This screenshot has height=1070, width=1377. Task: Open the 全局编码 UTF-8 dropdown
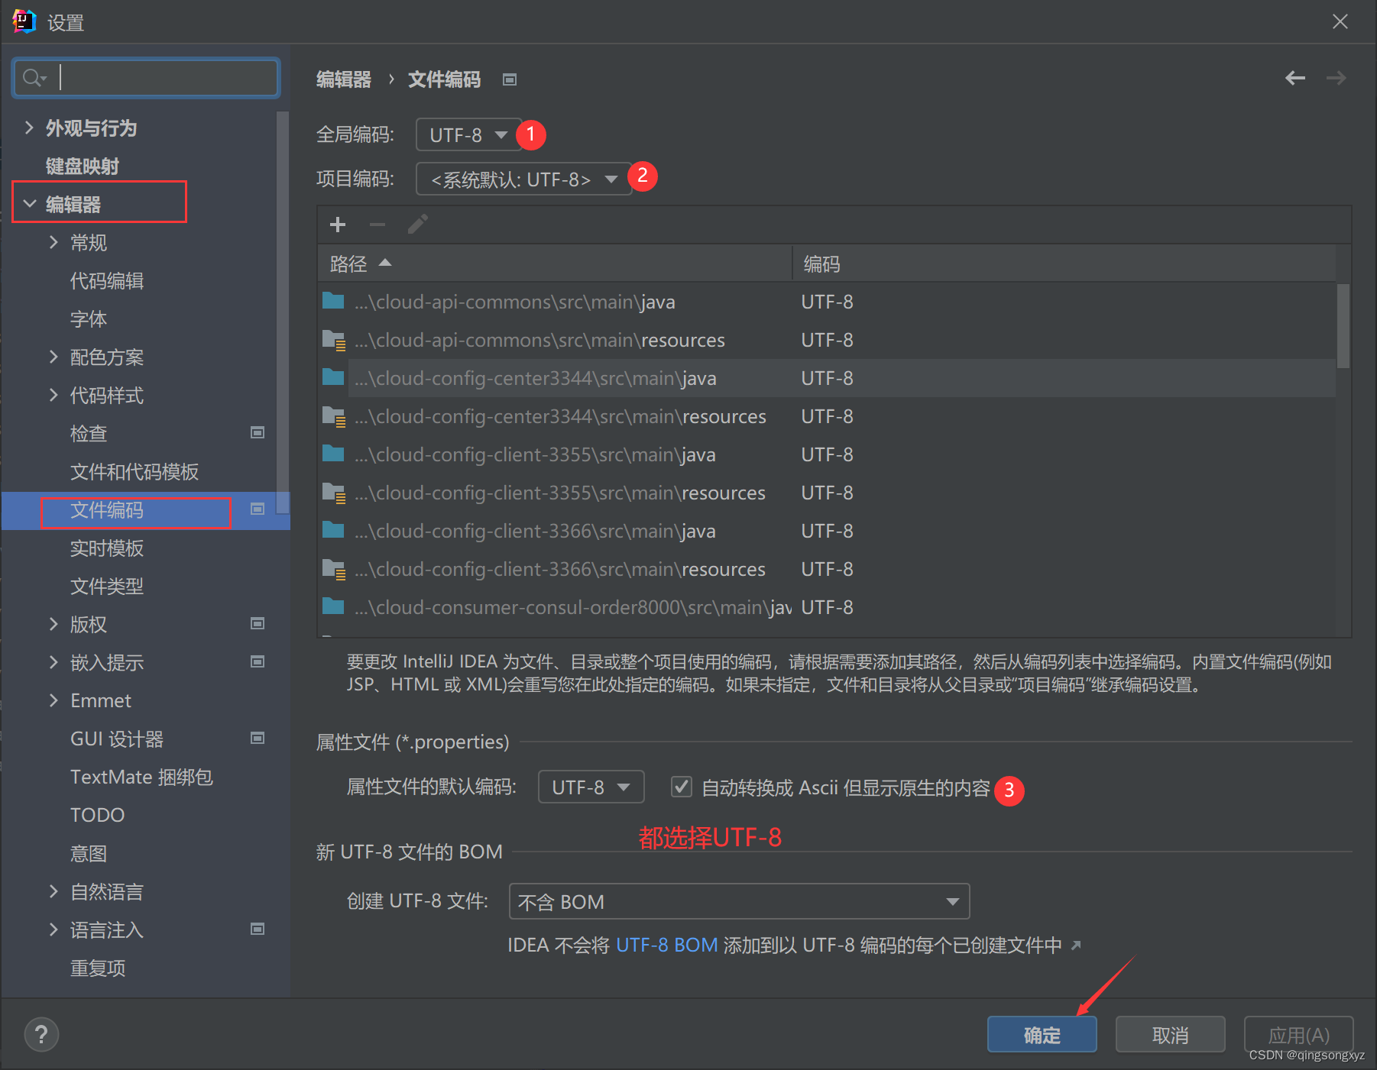(x=468, y=135)
